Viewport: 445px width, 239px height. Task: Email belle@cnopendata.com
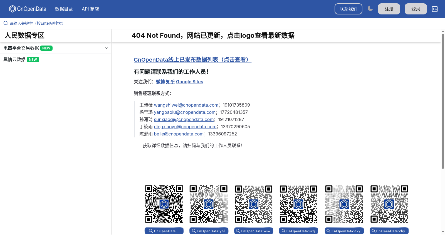point(179,134)
